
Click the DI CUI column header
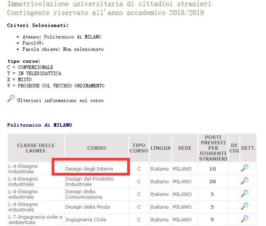234,148
